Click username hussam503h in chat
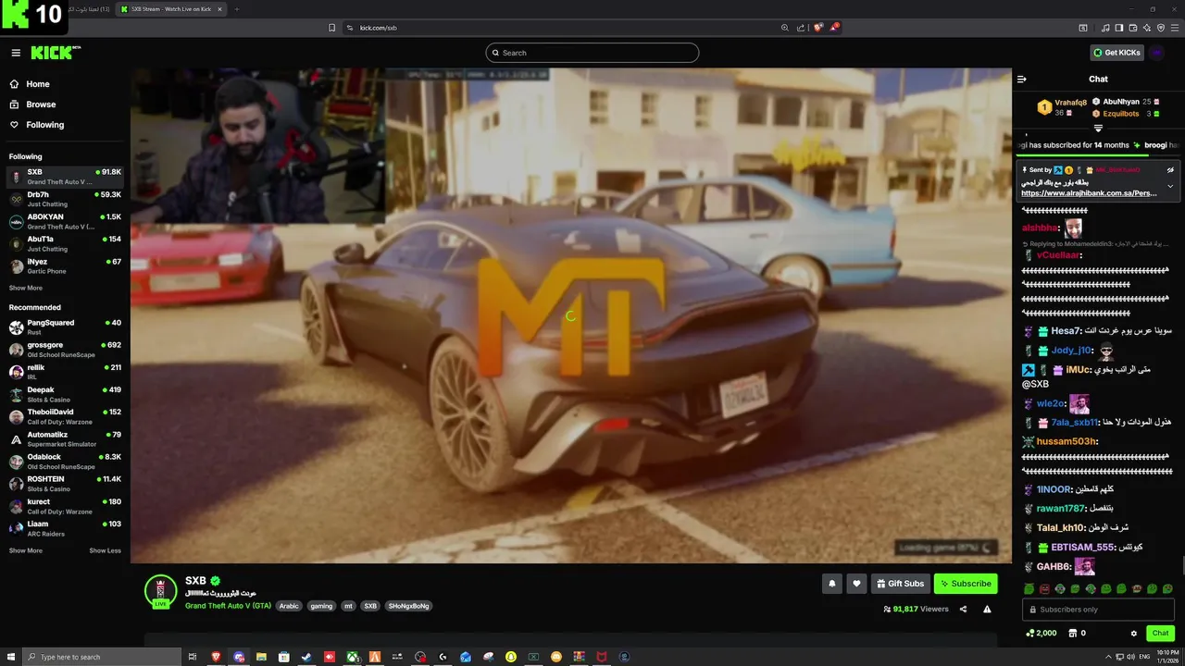The image size is (1185, 666). point(1066,441)
